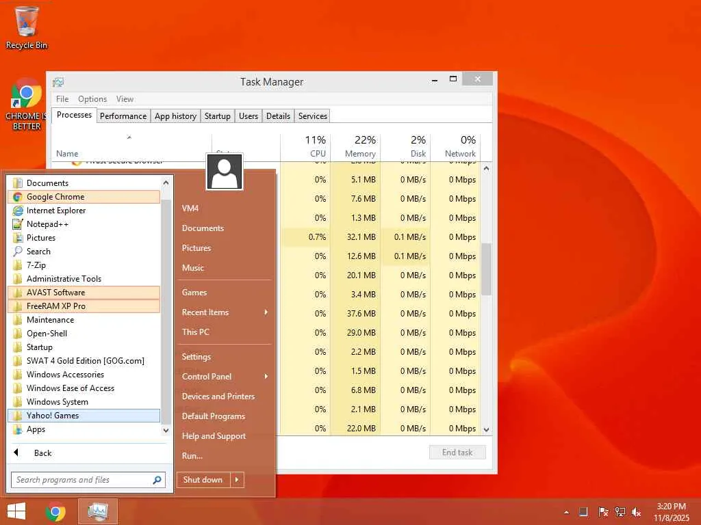The width and height of the screenshot is (701, 525).
Task: Expand the Recent Items submenu
Action: point(225,312)
